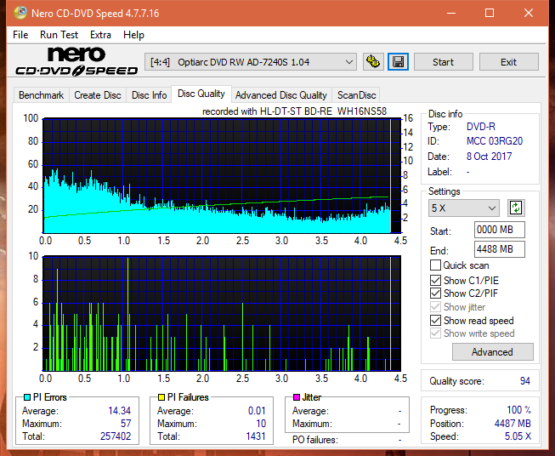Click the End position MB field
The height and width of the screenshot is (456, 555).
click(500, 249)
